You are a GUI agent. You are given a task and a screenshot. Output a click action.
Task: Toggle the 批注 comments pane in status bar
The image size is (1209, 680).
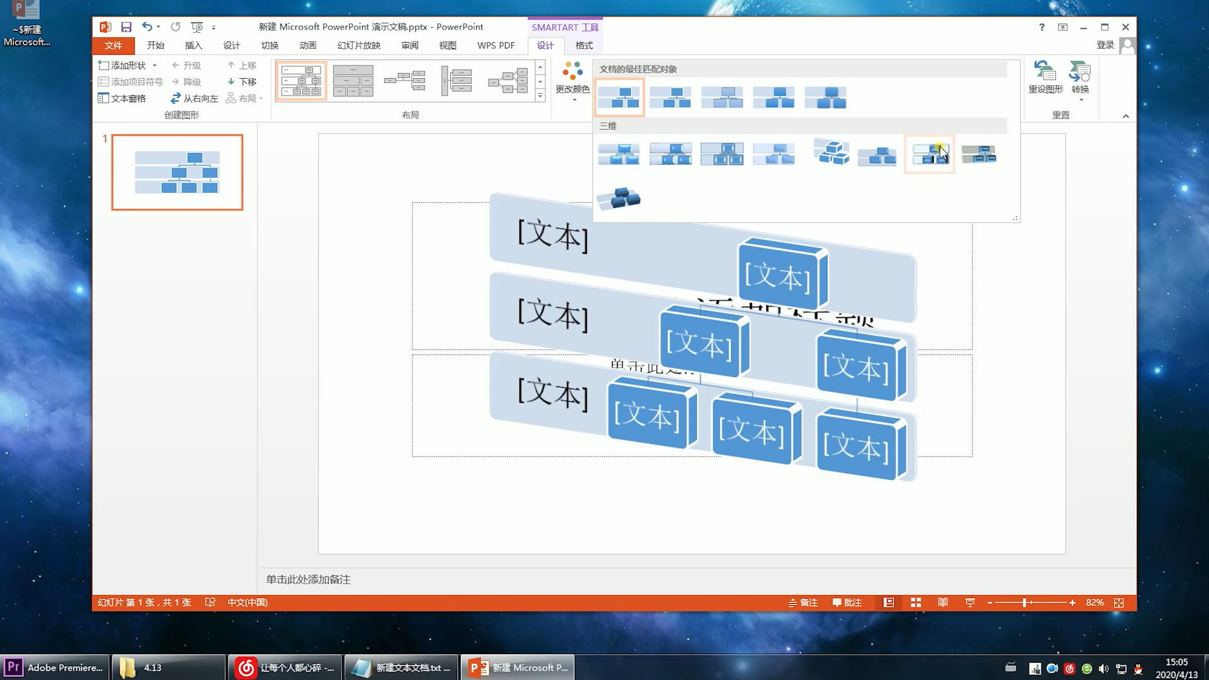coord(847,603)
